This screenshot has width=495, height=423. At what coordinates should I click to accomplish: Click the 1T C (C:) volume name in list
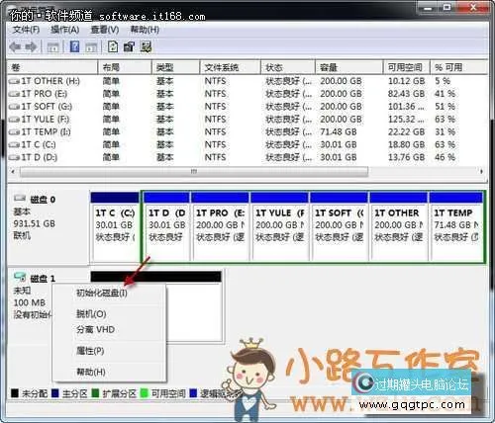pos(39,144)
